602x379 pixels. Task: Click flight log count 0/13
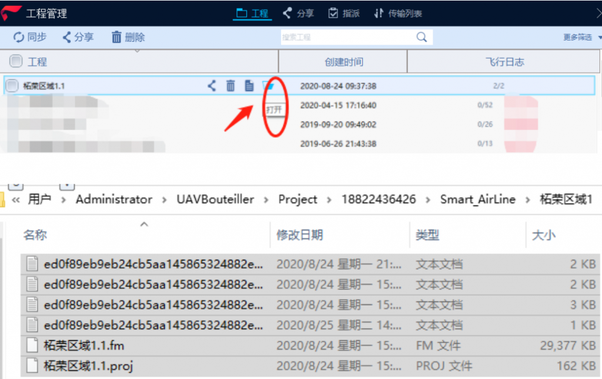click(x=485, y=143)
